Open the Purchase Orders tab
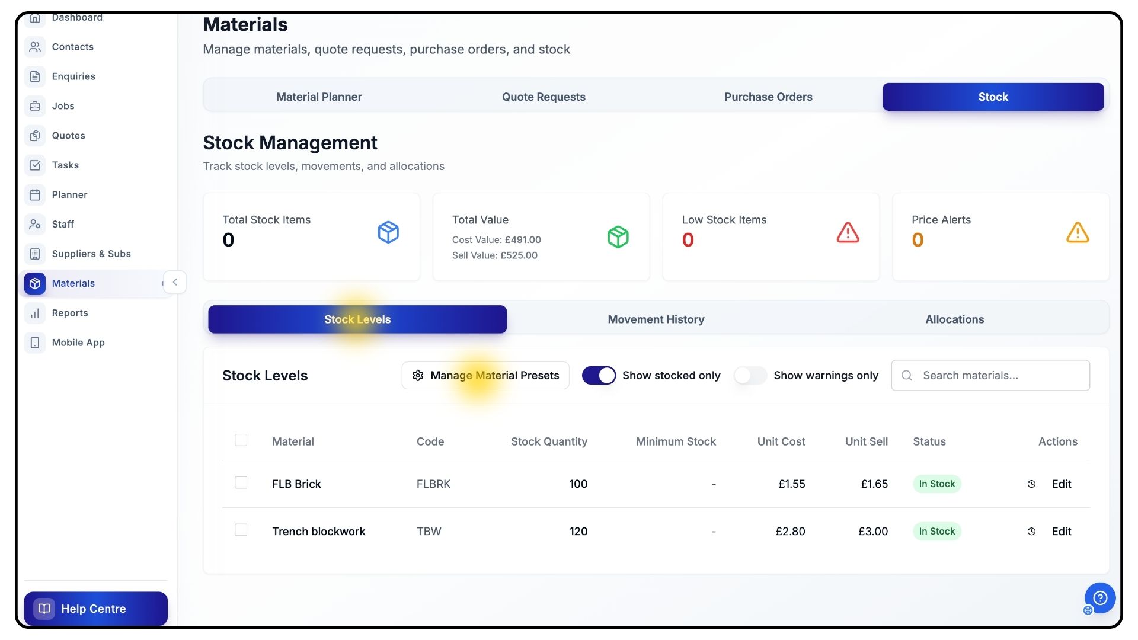This screenshot has width=1138, height=640. (x=768, y=97)
